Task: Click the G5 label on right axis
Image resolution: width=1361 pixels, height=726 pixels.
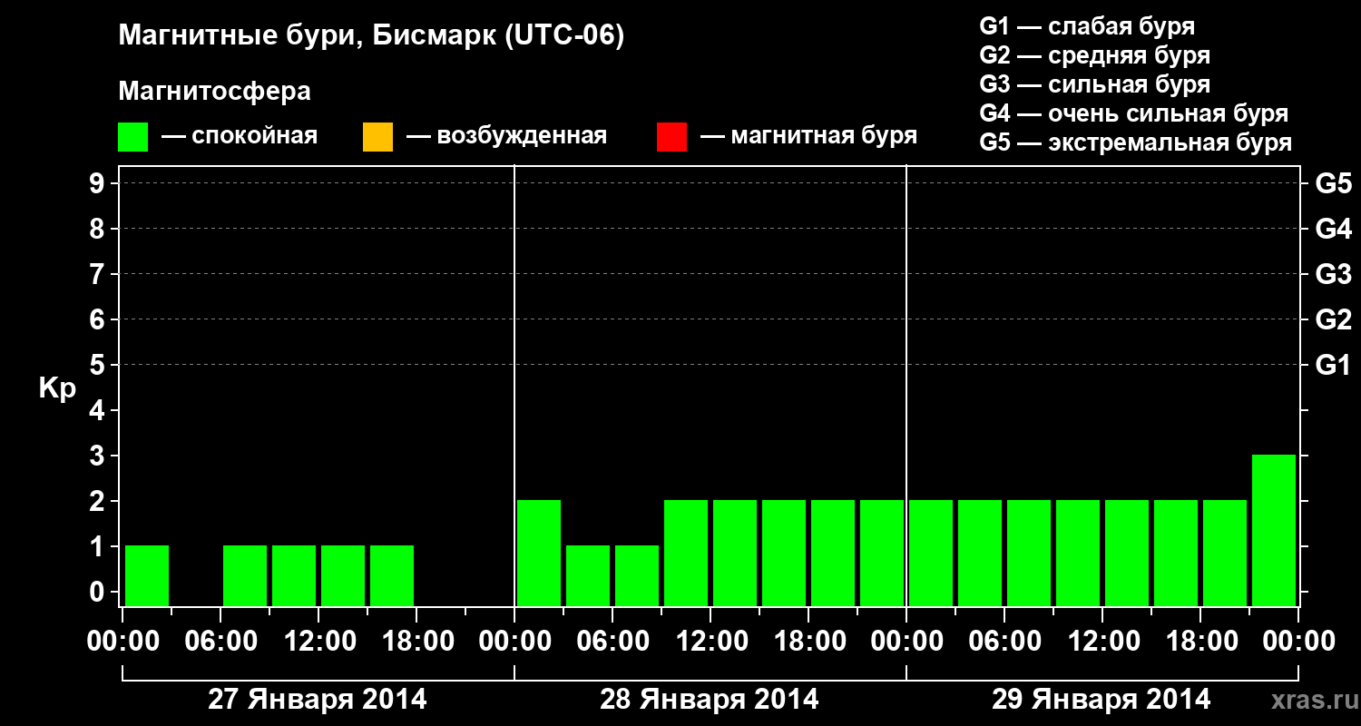Action: click(x=1333, y=183)
